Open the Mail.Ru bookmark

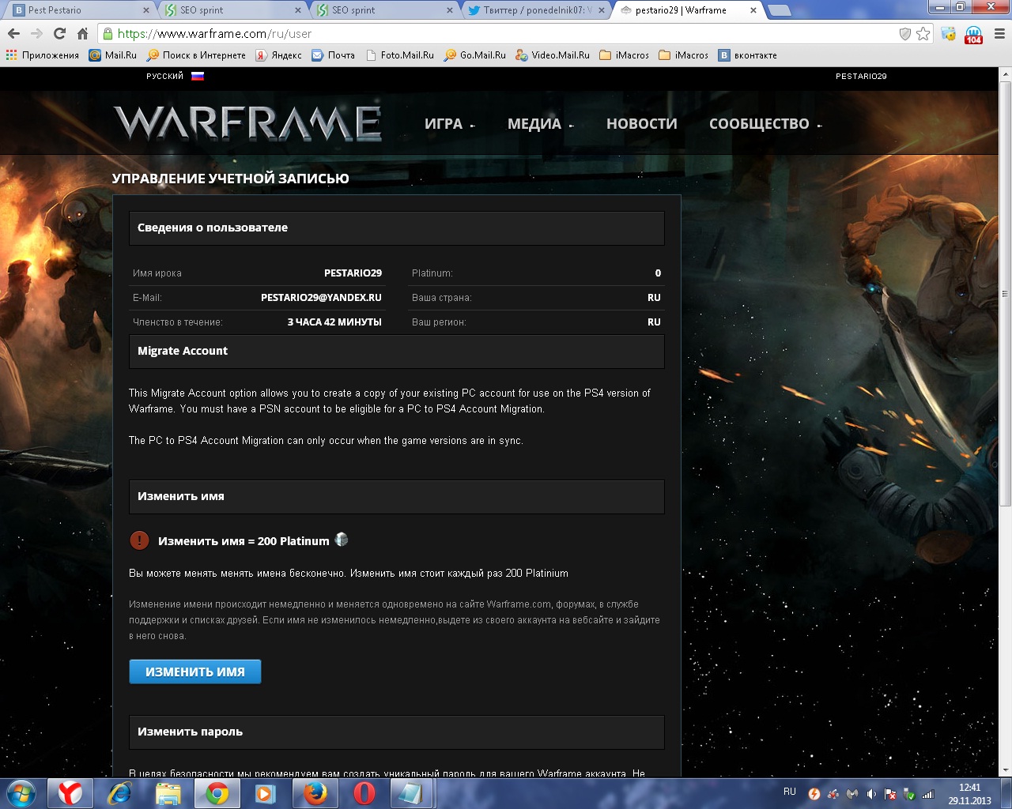[x=113, y=55]
